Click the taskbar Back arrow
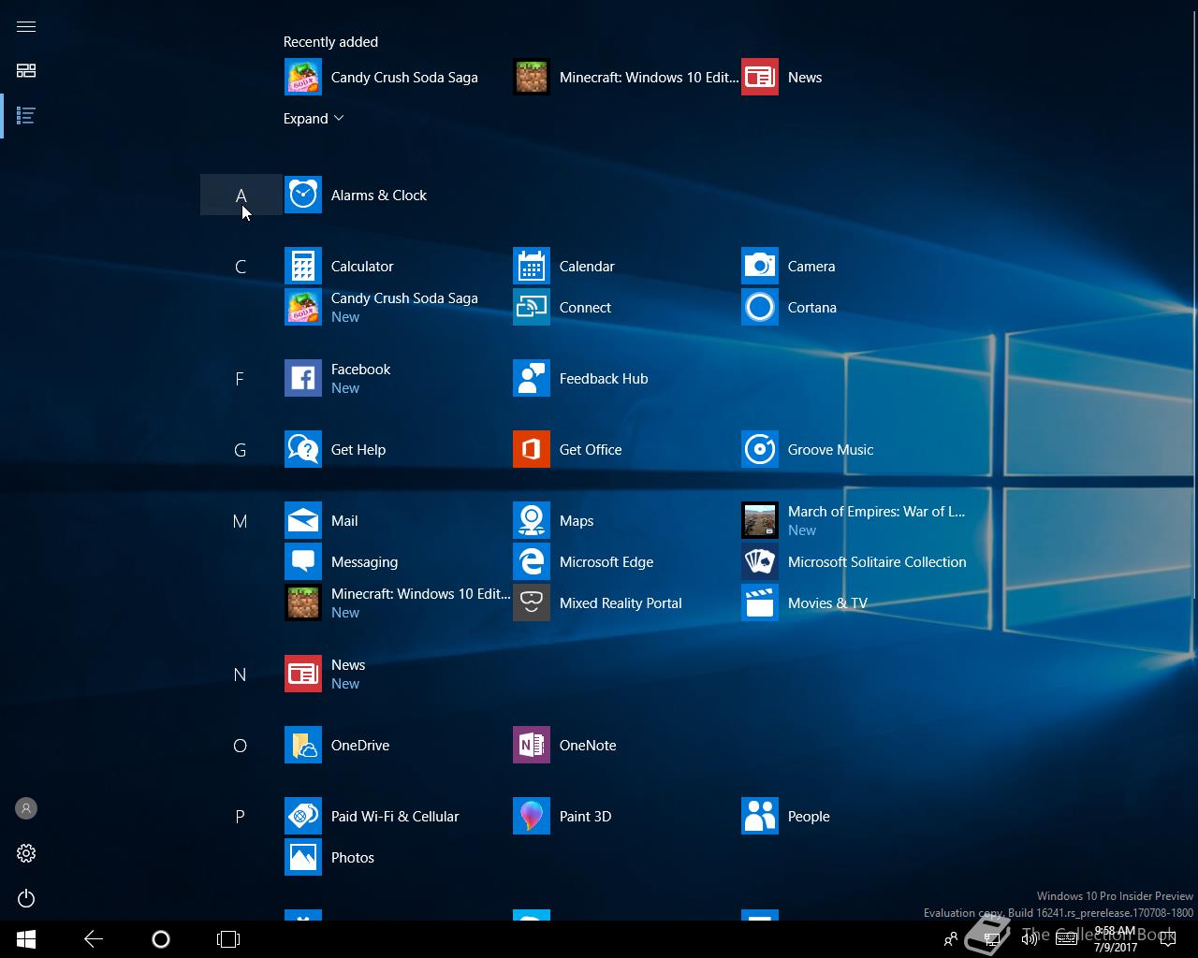 (x=94, y=939)
